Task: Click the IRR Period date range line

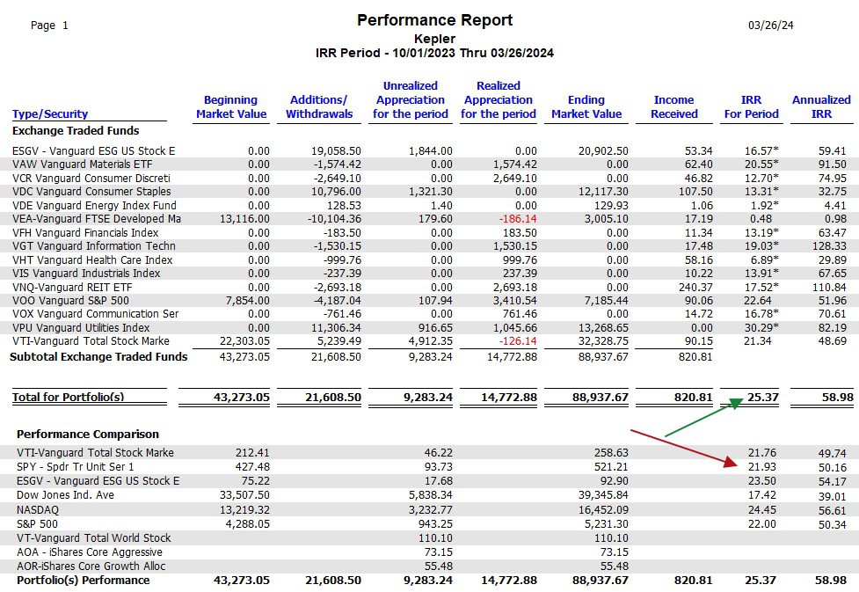Action: (x=434, y=53)
